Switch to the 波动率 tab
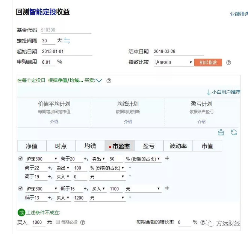248x234 pixels. (178, 146)
